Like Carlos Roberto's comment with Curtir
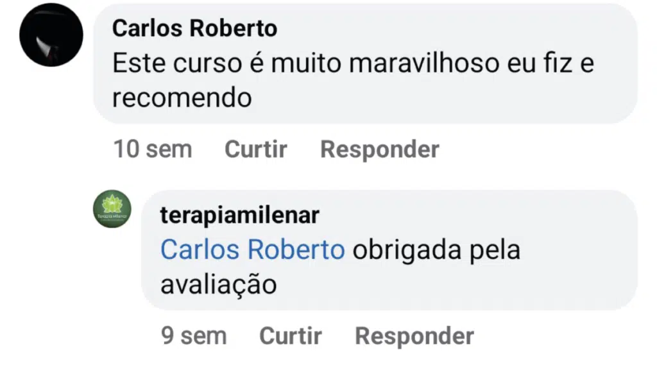The image size is (657, 370). pos(255,149)
